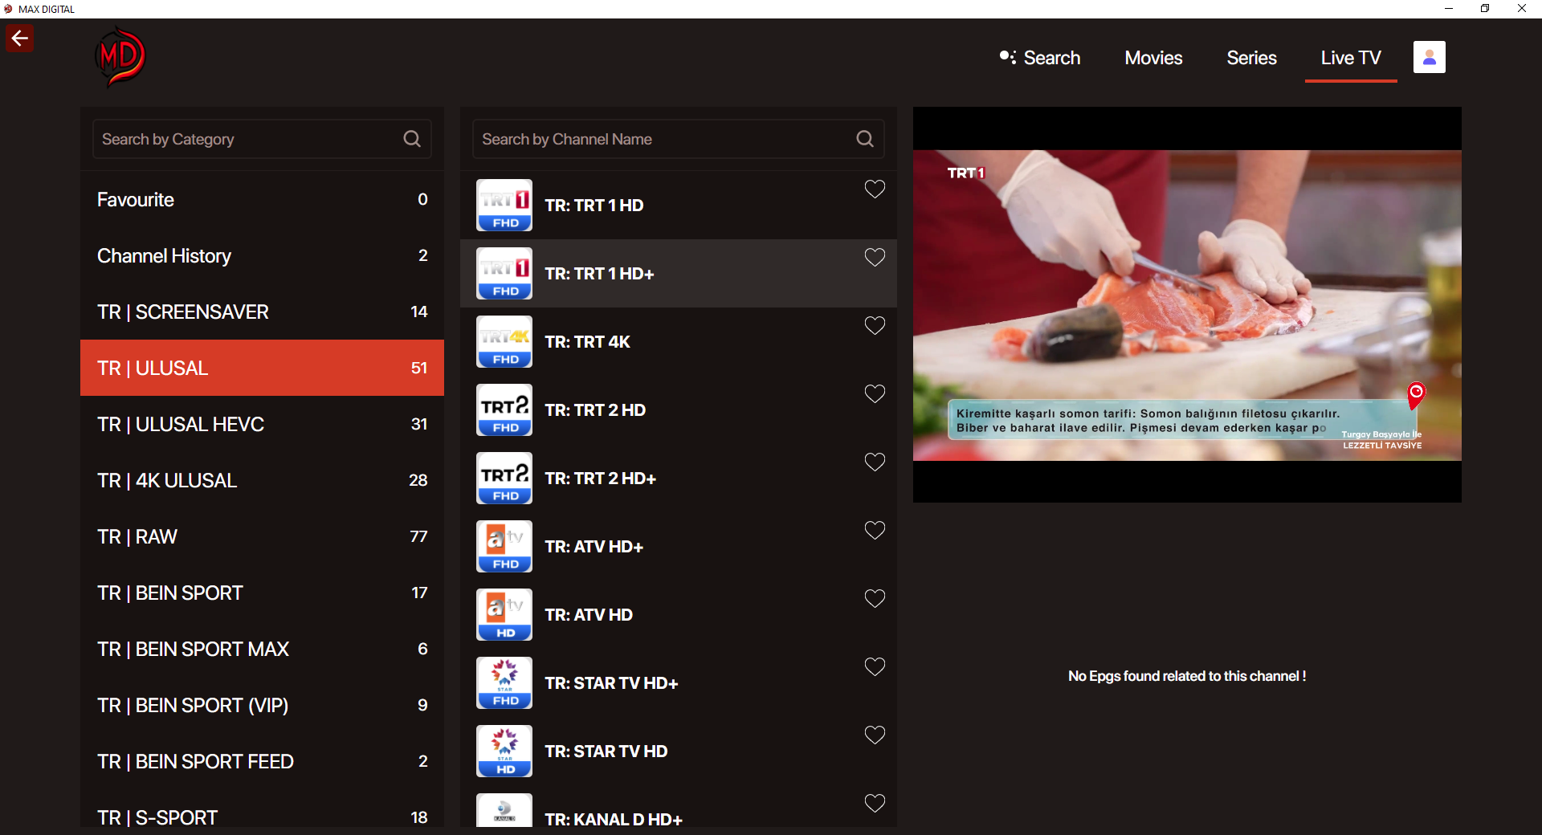Screen dimensions: 1542x835
Task: Click the ATV HD channel logo
Action: (x=504, y=615)
